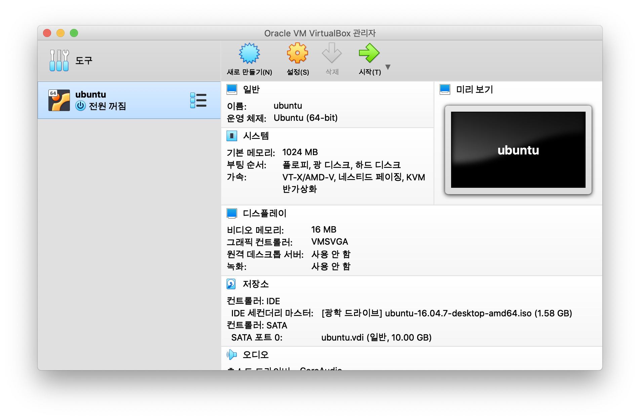Click the boot order value 플로피, 광 디스크, 하드 디스크
The width and height of the screenshot is (640, 420).
(x=342, y=165)
